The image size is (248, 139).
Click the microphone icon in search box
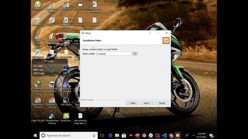94,136
